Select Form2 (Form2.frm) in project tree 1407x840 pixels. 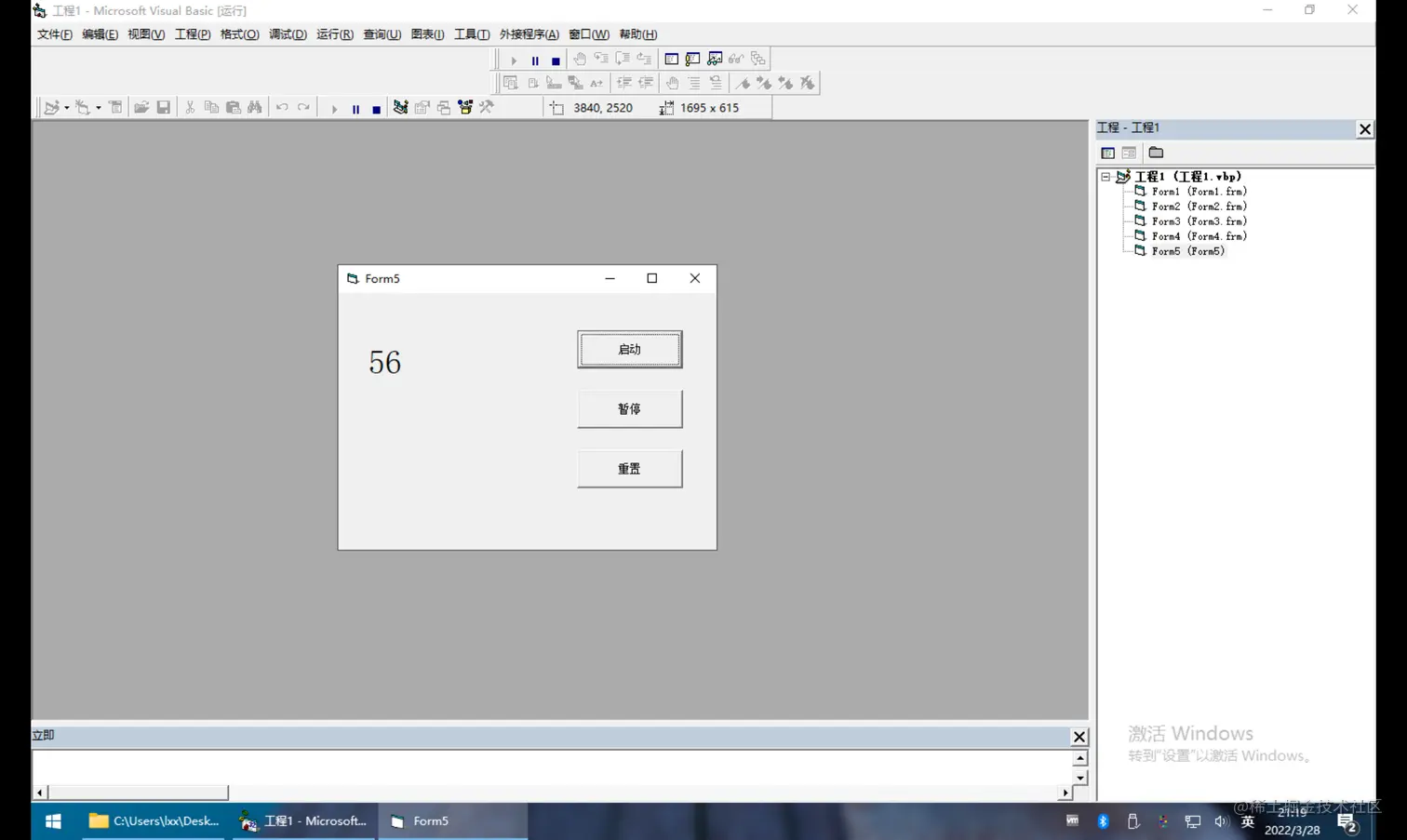coord(1199,207)
